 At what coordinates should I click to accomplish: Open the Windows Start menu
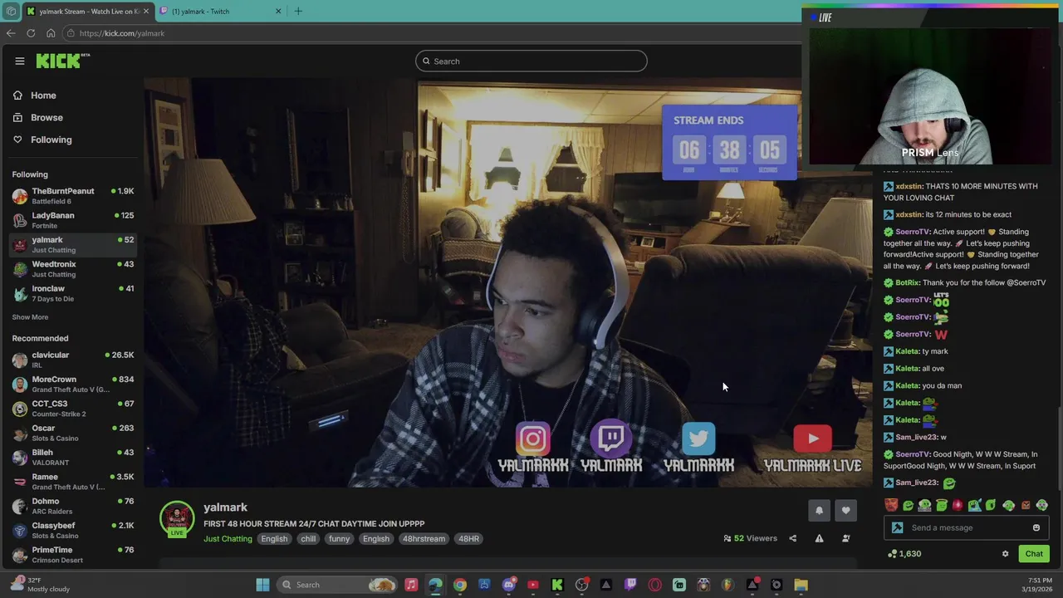click(x=262, y=585)
